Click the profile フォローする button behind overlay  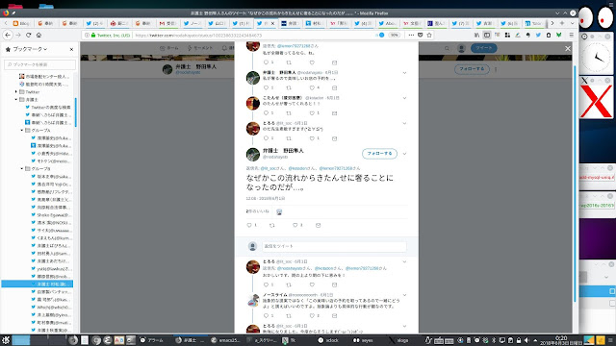point(472,69)
